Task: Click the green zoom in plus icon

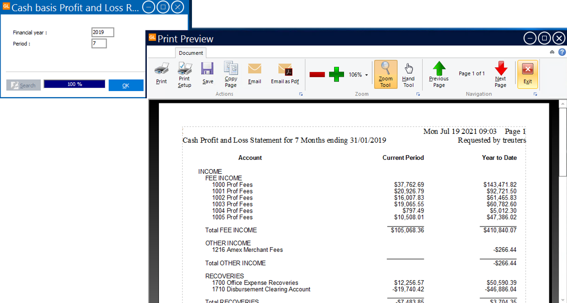Action: point(336,74)
